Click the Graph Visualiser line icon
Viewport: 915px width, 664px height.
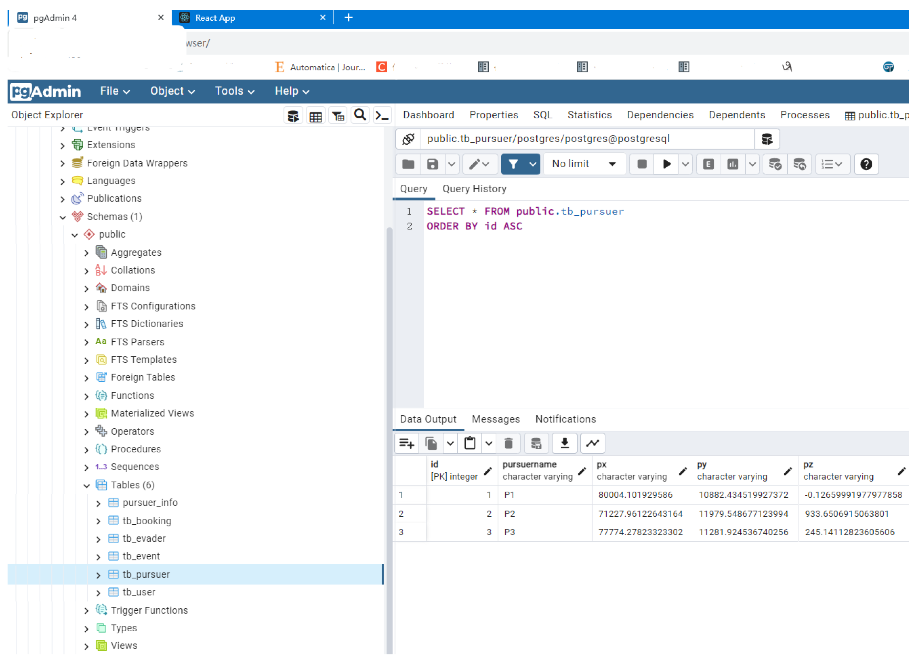(x=593, y=444)
